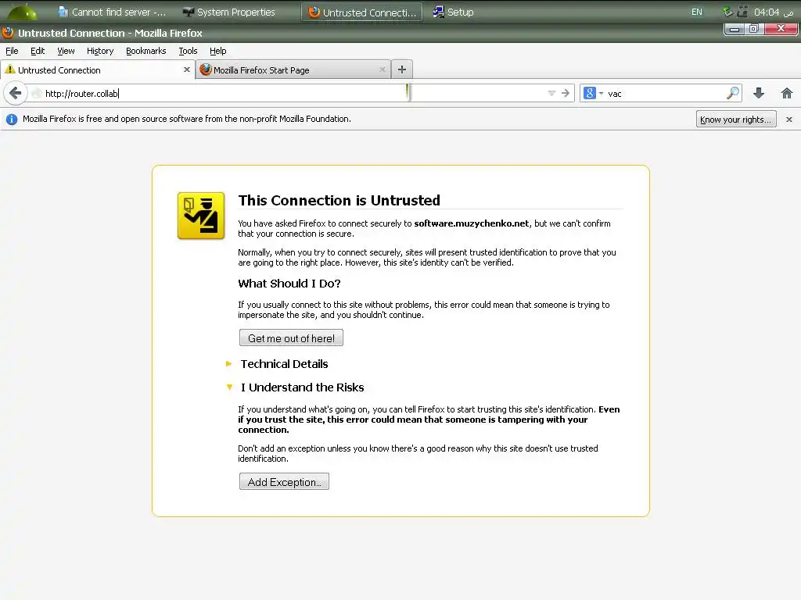Open a new tab with plus button
The width and height of the screenshot is (801, 600).
[x=402, y=70]
